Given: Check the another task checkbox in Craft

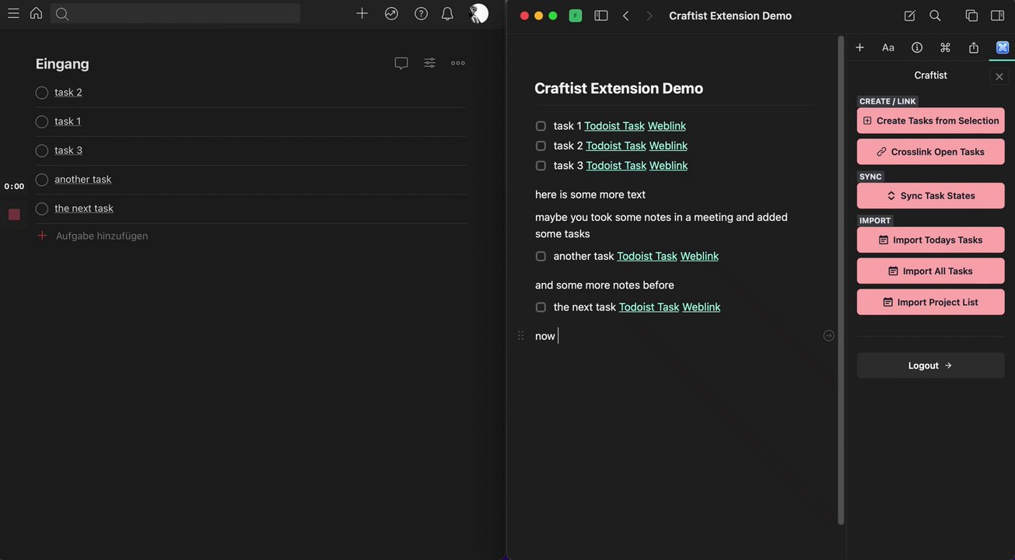Looking at the screenshot, I should [541, 257].
